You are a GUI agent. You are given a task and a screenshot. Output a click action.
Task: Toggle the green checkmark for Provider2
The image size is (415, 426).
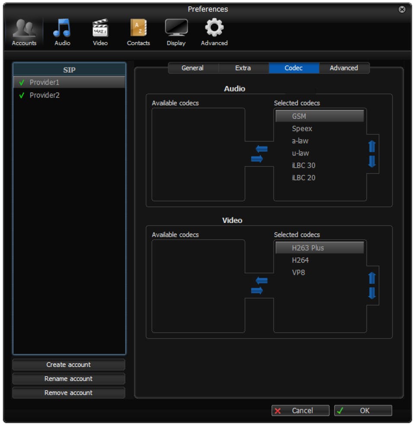tap(22, 95)
